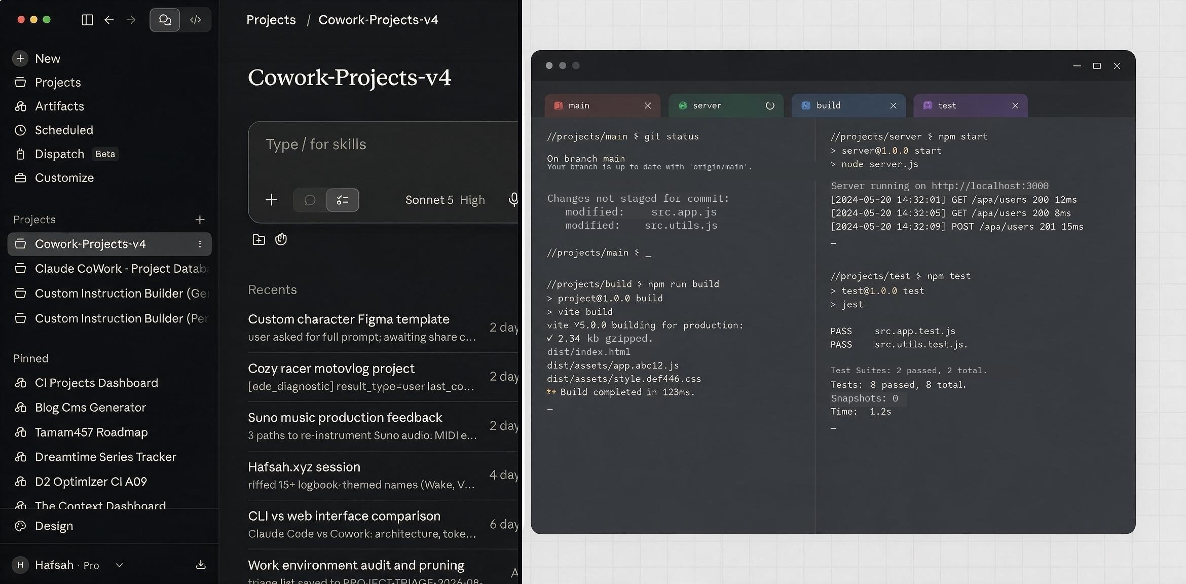The width and height of the screenshot is (1186, 584).
Task: Click the microphone voice input icon
Action: [x=513, y=200]
